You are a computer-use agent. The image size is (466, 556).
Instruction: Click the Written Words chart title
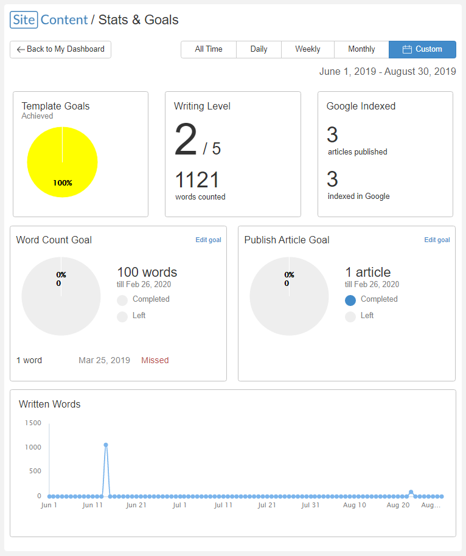click(x=50, y=405)
